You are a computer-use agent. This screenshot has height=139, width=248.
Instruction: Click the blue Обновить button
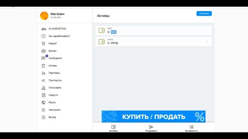coord(204,14)
